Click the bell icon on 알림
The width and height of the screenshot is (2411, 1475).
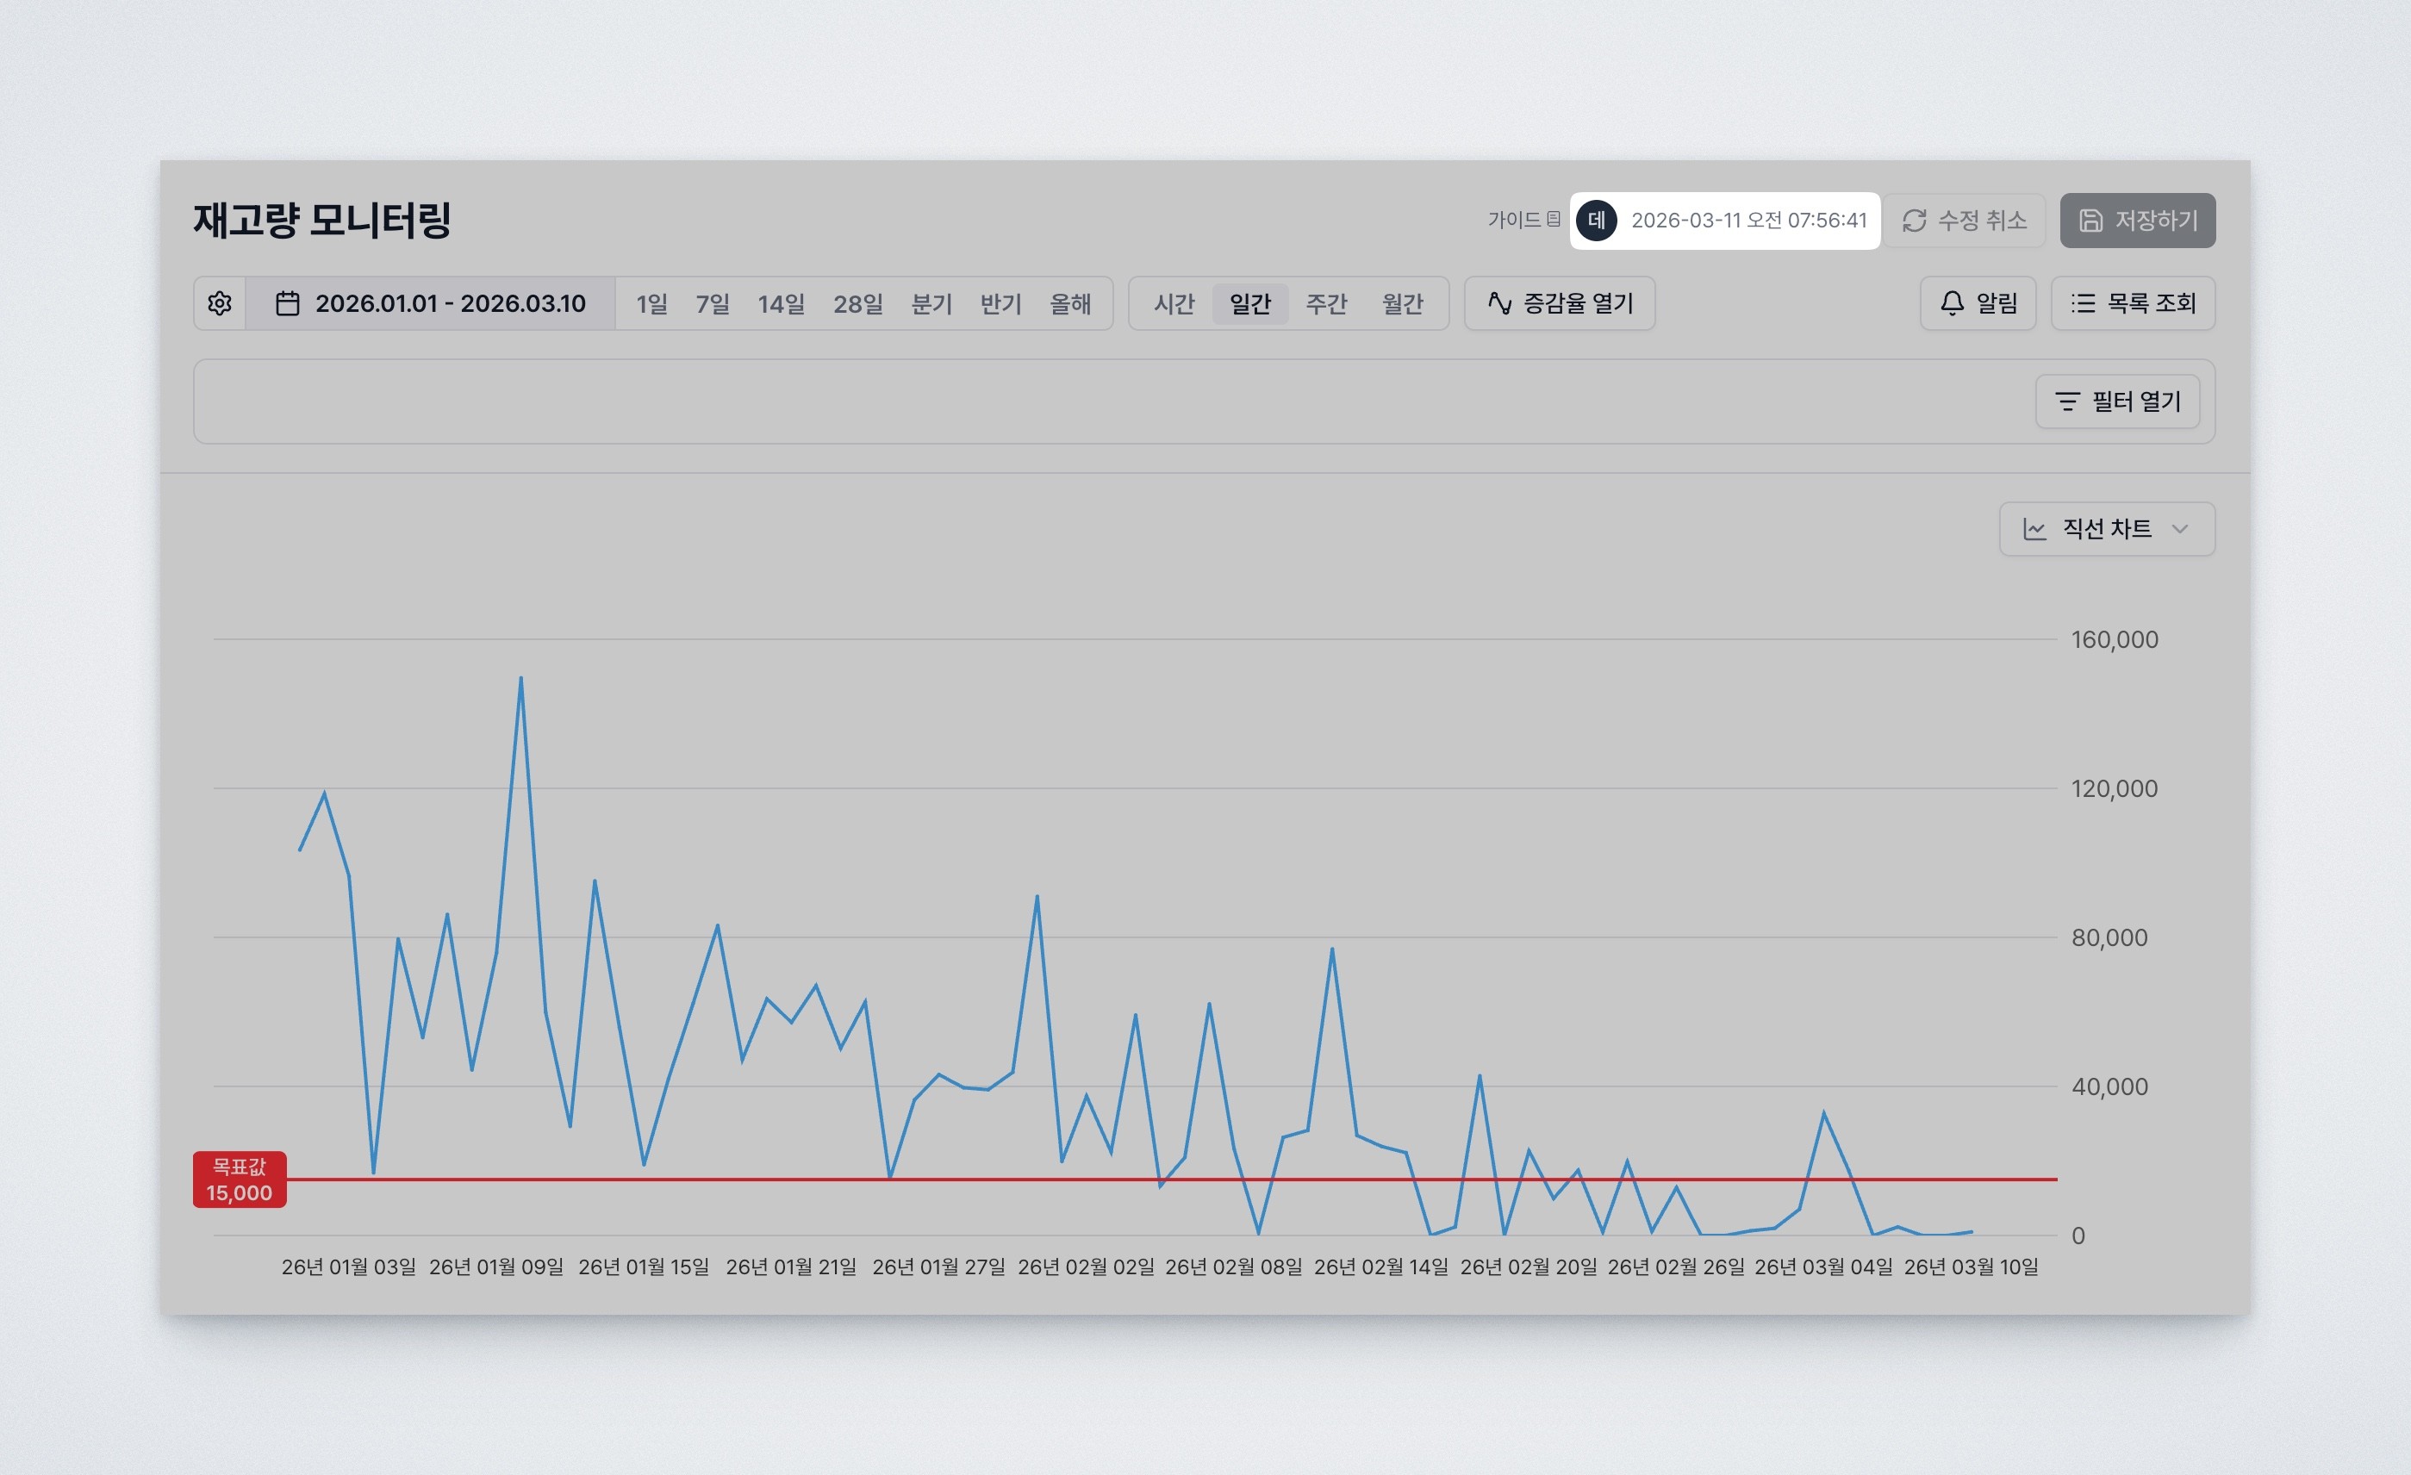tap(1951, 303)
